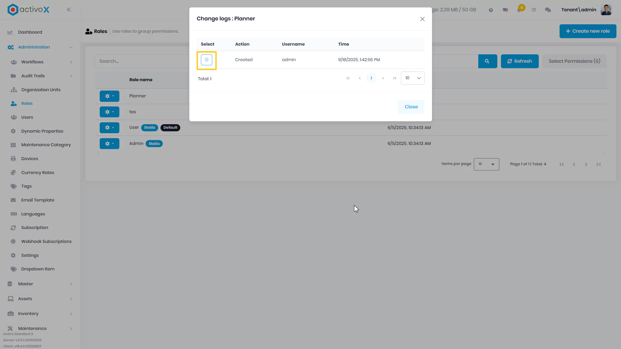Go to previous page in change logs
The image size is (621, 349).
pos(360,78)
